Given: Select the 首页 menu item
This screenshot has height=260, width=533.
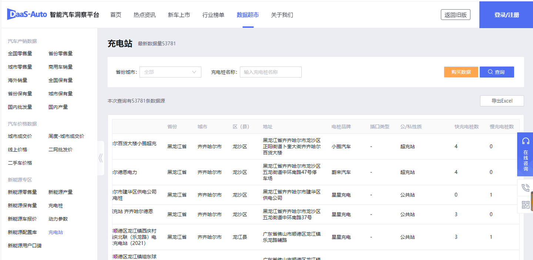Looking at the screenshot, I should click(115, 15).
